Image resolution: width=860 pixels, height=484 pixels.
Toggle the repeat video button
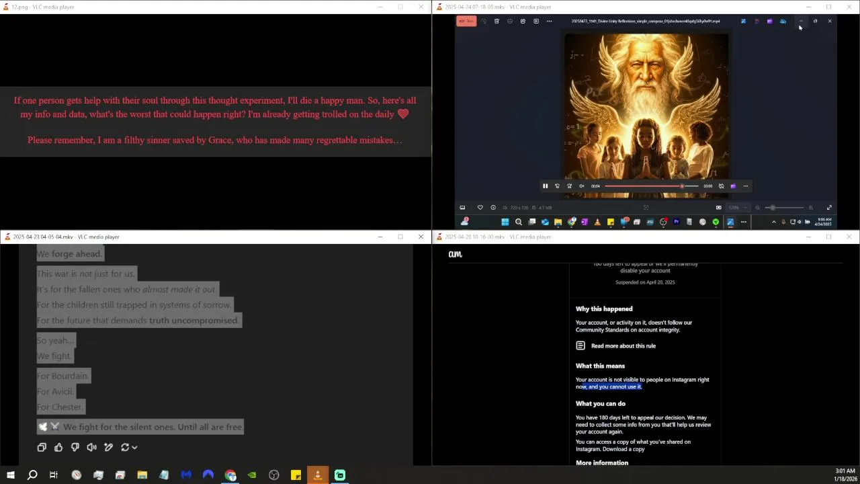[x=721, y=186]
